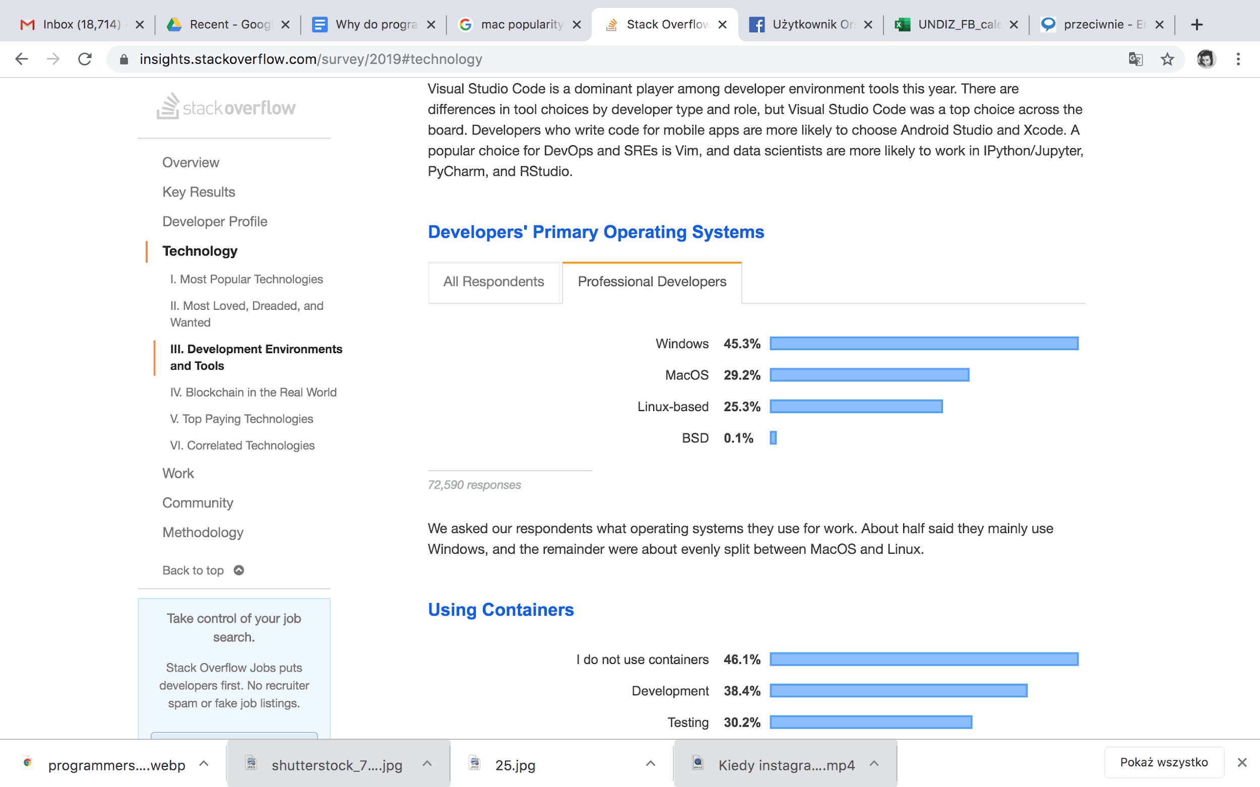
Task: Open the Chrome three-dot menu
Action: (1238, 59)
